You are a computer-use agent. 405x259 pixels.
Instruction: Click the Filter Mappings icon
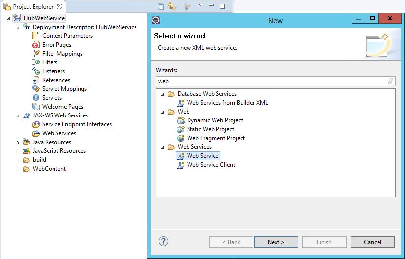36,54
